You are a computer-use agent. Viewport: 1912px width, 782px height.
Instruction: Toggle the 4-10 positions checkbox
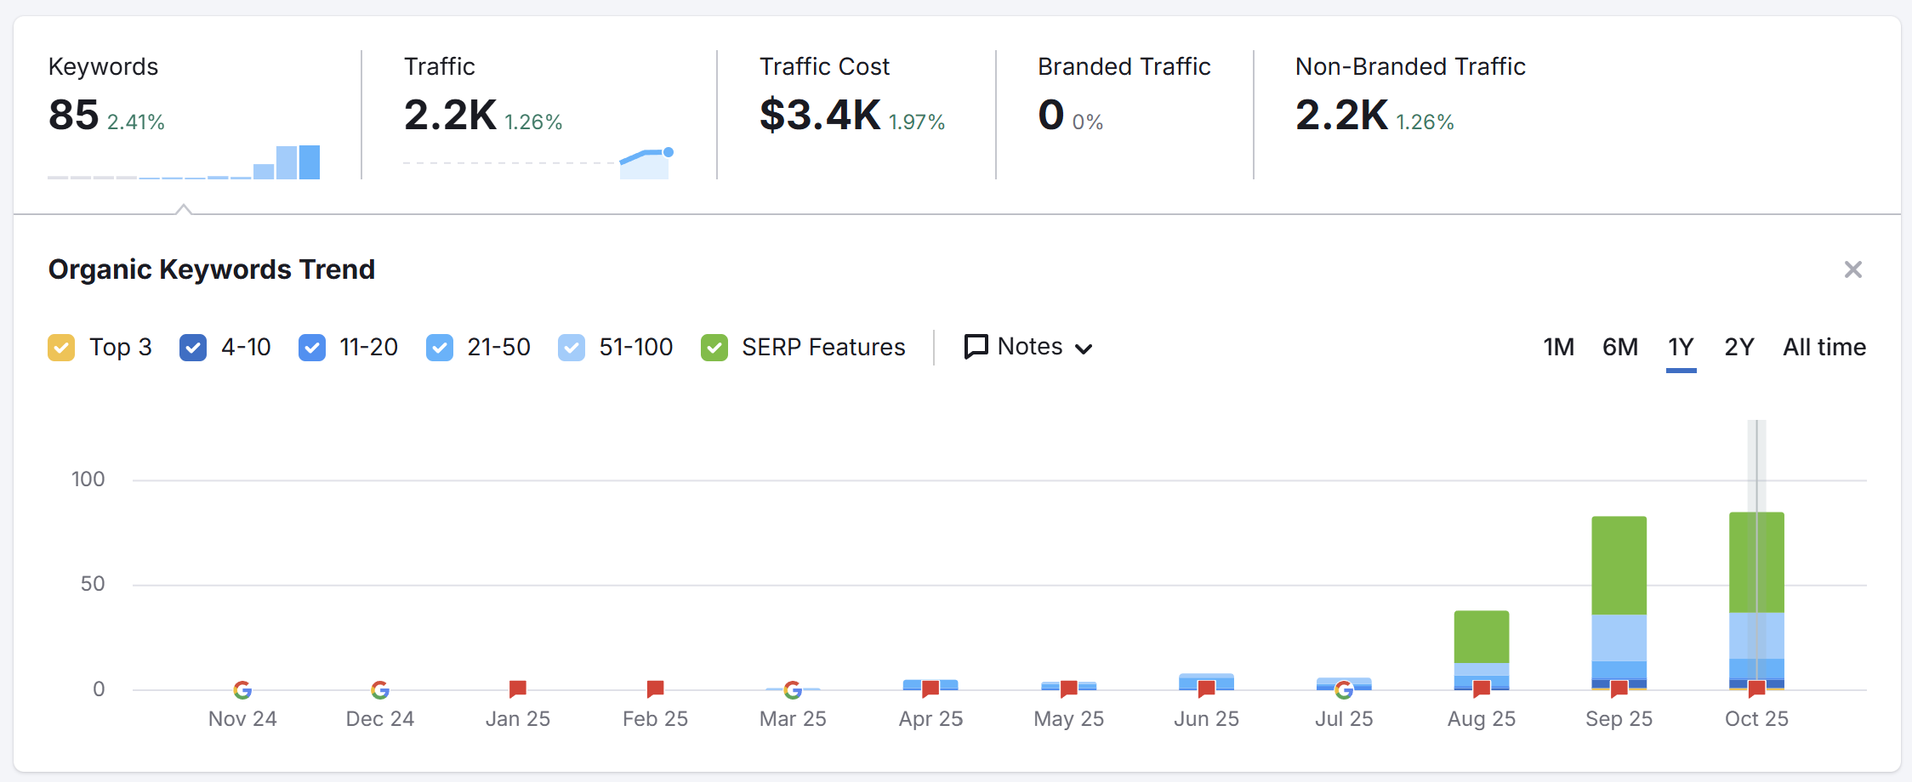(x=193, y=348)
